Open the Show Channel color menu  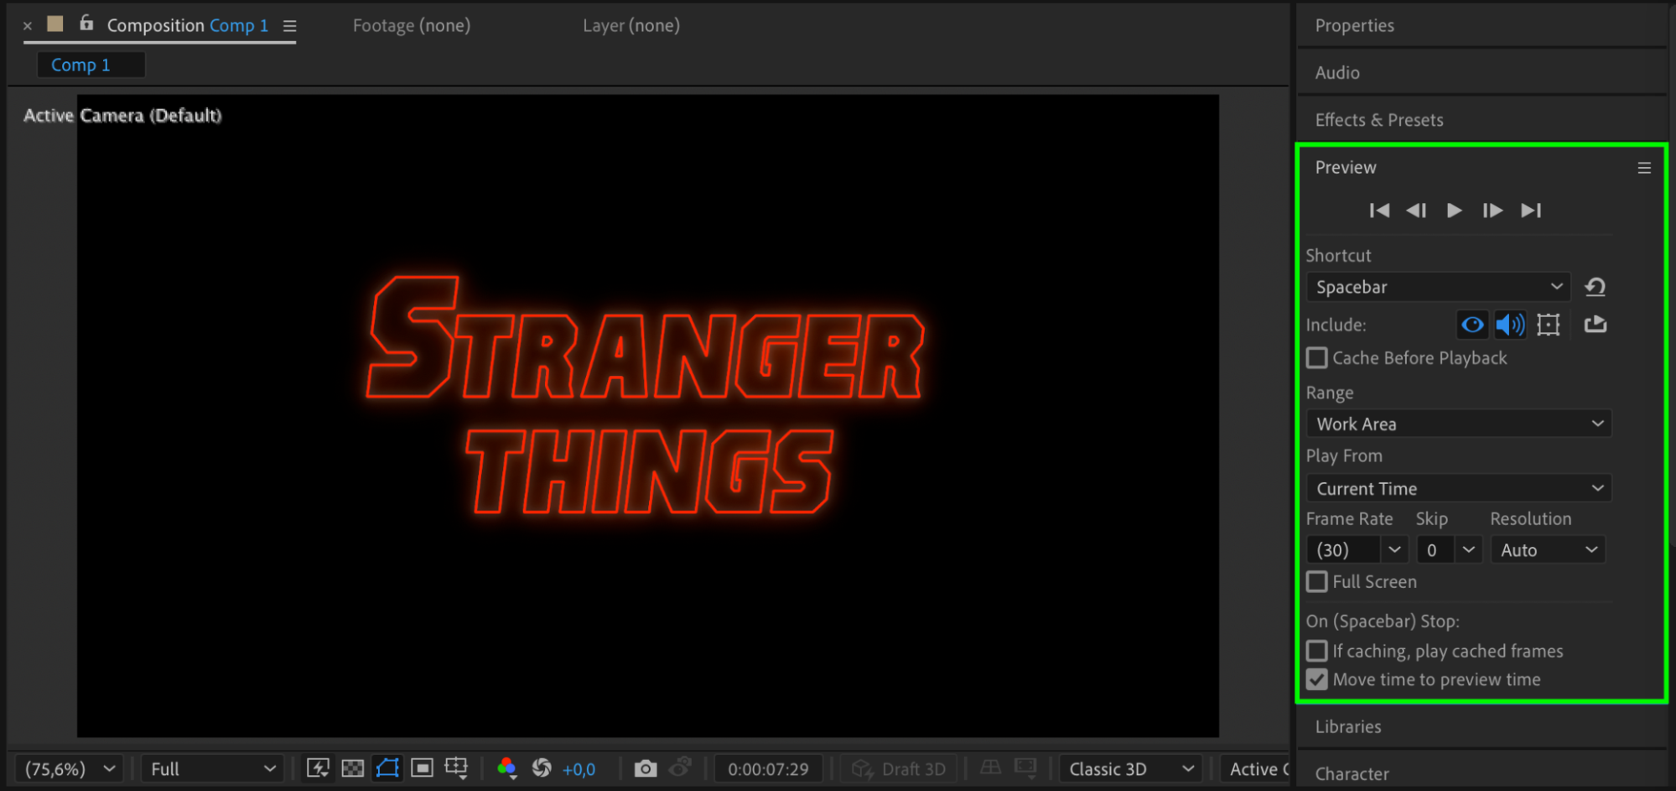pyautogui.click(x=506, y=768)
